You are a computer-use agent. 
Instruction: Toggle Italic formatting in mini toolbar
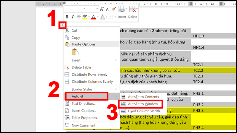pyautogui.click(x=73, y=17)
